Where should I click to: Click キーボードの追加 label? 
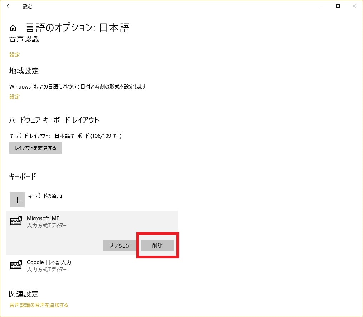click(45, 196)
